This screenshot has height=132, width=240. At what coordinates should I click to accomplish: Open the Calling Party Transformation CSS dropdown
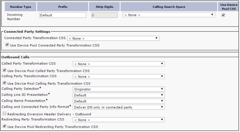pyautogui.click(x=119, y=76)
